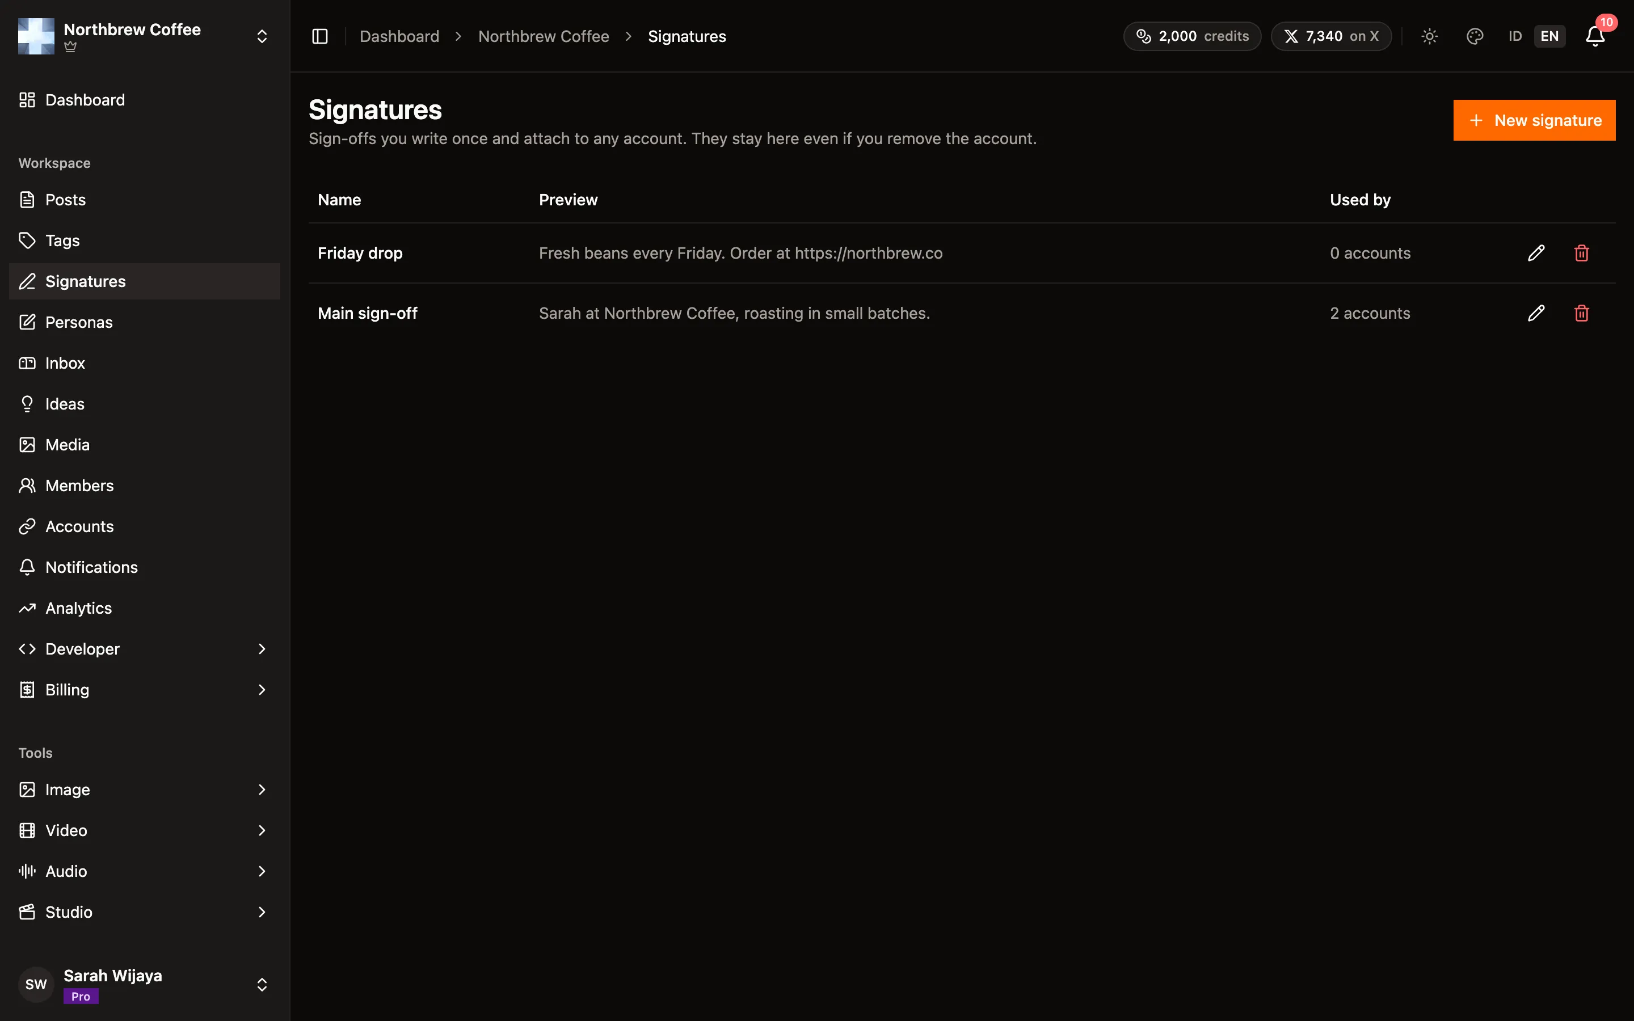Expand the Billing section
Screen dimensions: 1634x1021
pos(145,690)
